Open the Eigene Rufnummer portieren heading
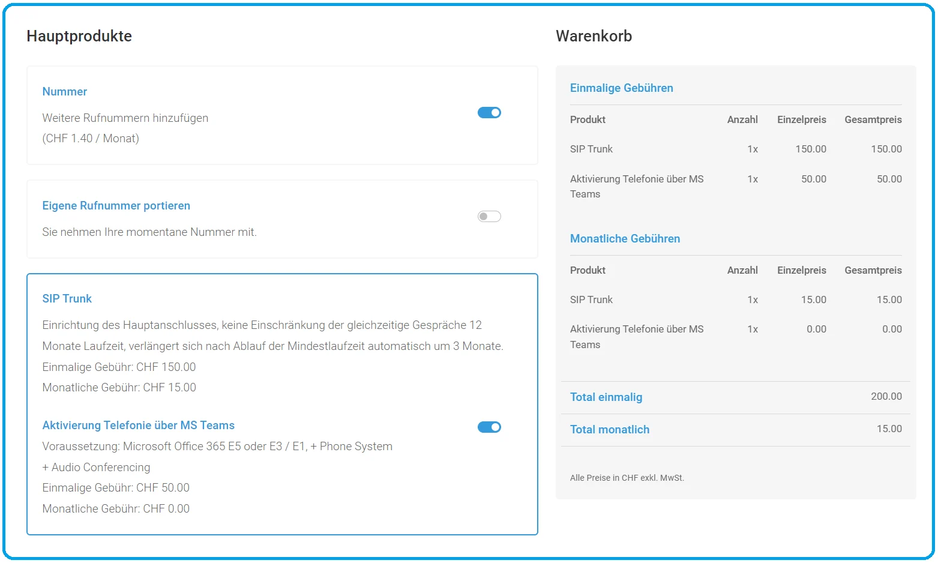 (x=116, y=206)
